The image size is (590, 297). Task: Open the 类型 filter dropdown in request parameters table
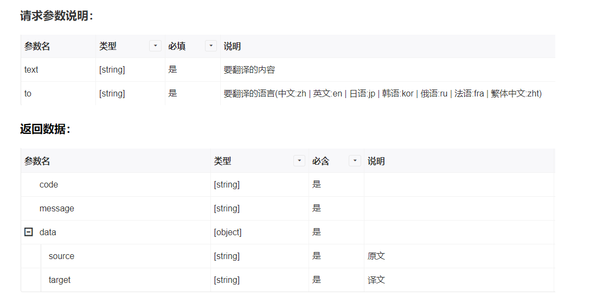[155, 46]
